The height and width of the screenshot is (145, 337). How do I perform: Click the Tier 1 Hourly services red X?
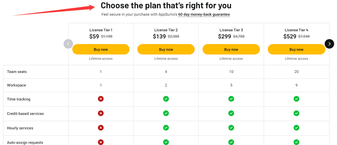[101, 128]
